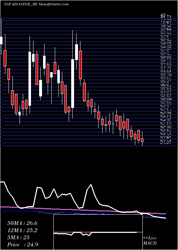Click the tallest white candlestick in chart middle
This screenshot has height=250, width=178.
point(73,84)
